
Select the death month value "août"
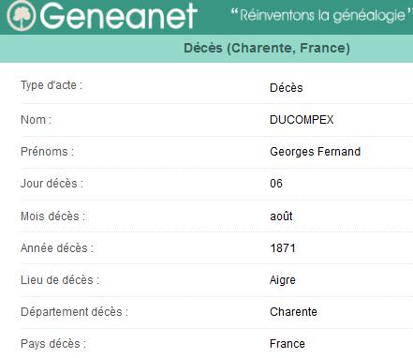tap(281, 216)
